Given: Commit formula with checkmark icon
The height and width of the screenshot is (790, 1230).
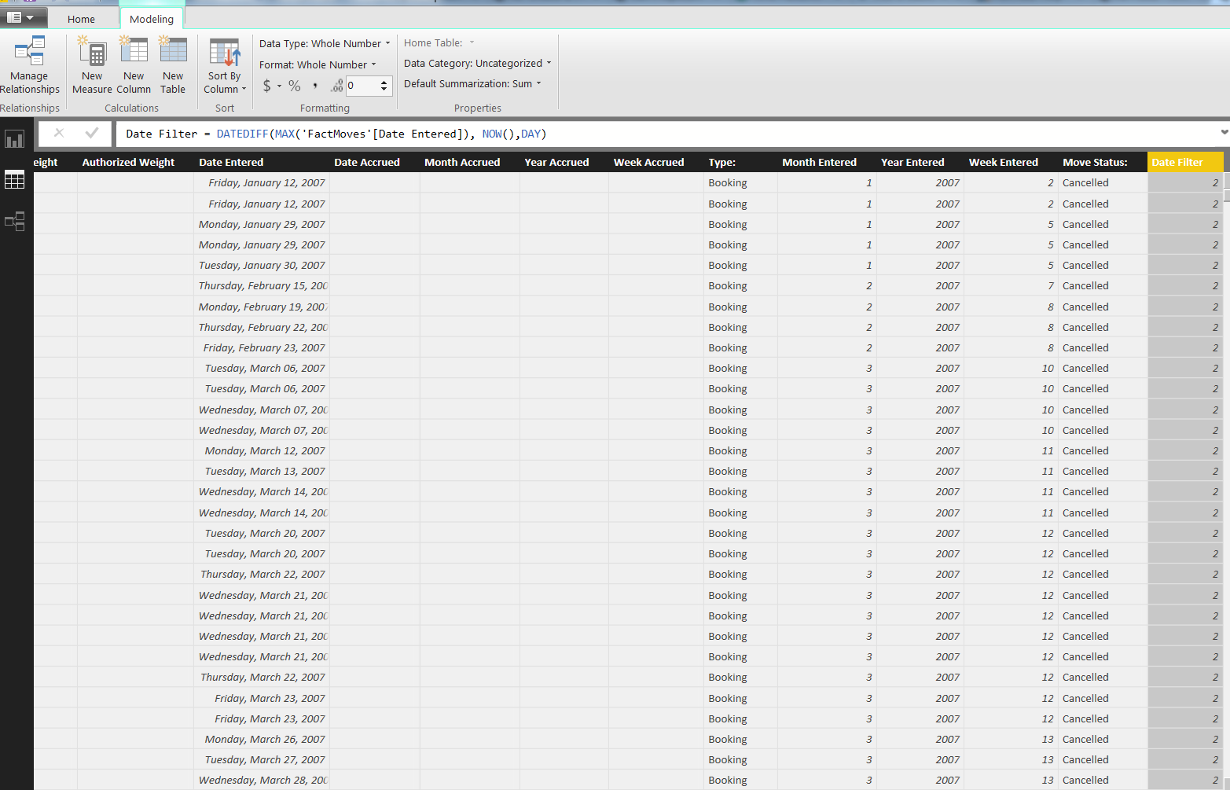Looking at the screenshot, I should [x=92, y=134].
